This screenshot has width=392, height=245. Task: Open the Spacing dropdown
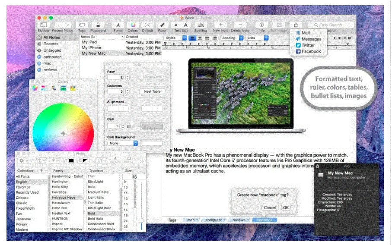pos(232,38)
